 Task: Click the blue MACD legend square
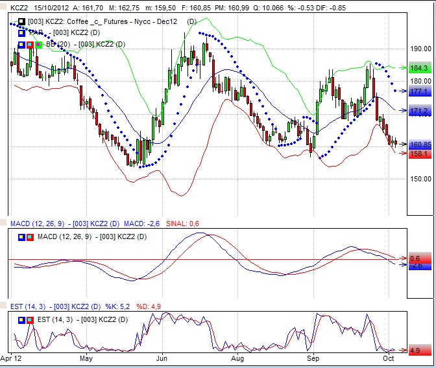(x=21, y=236)
